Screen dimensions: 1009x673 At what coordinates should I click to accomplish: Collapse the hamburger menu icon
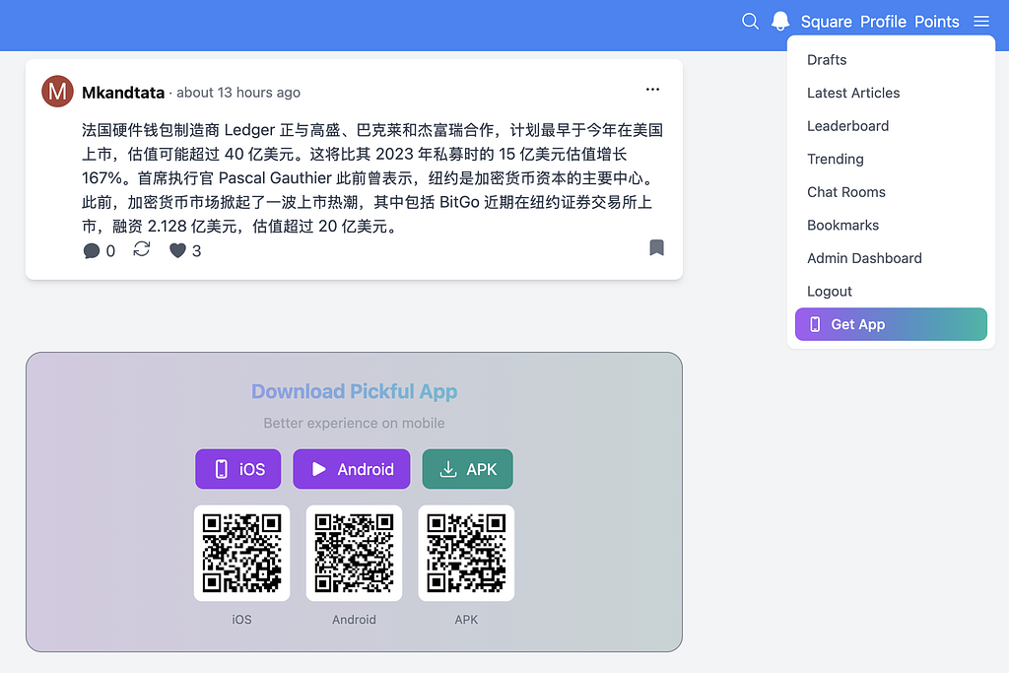(x=980, y=22)
